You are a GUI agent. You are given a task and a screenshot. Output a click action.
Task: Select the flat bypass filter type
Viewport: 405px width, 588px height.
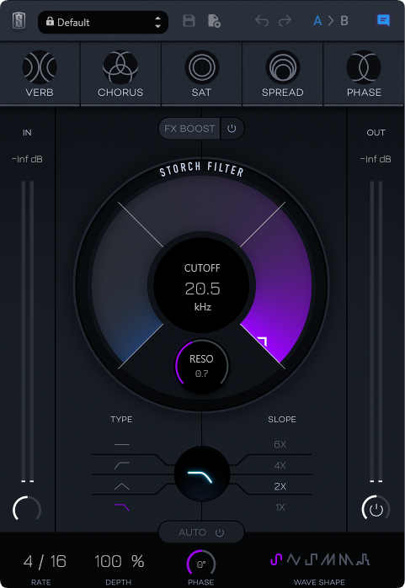(121, 444)
